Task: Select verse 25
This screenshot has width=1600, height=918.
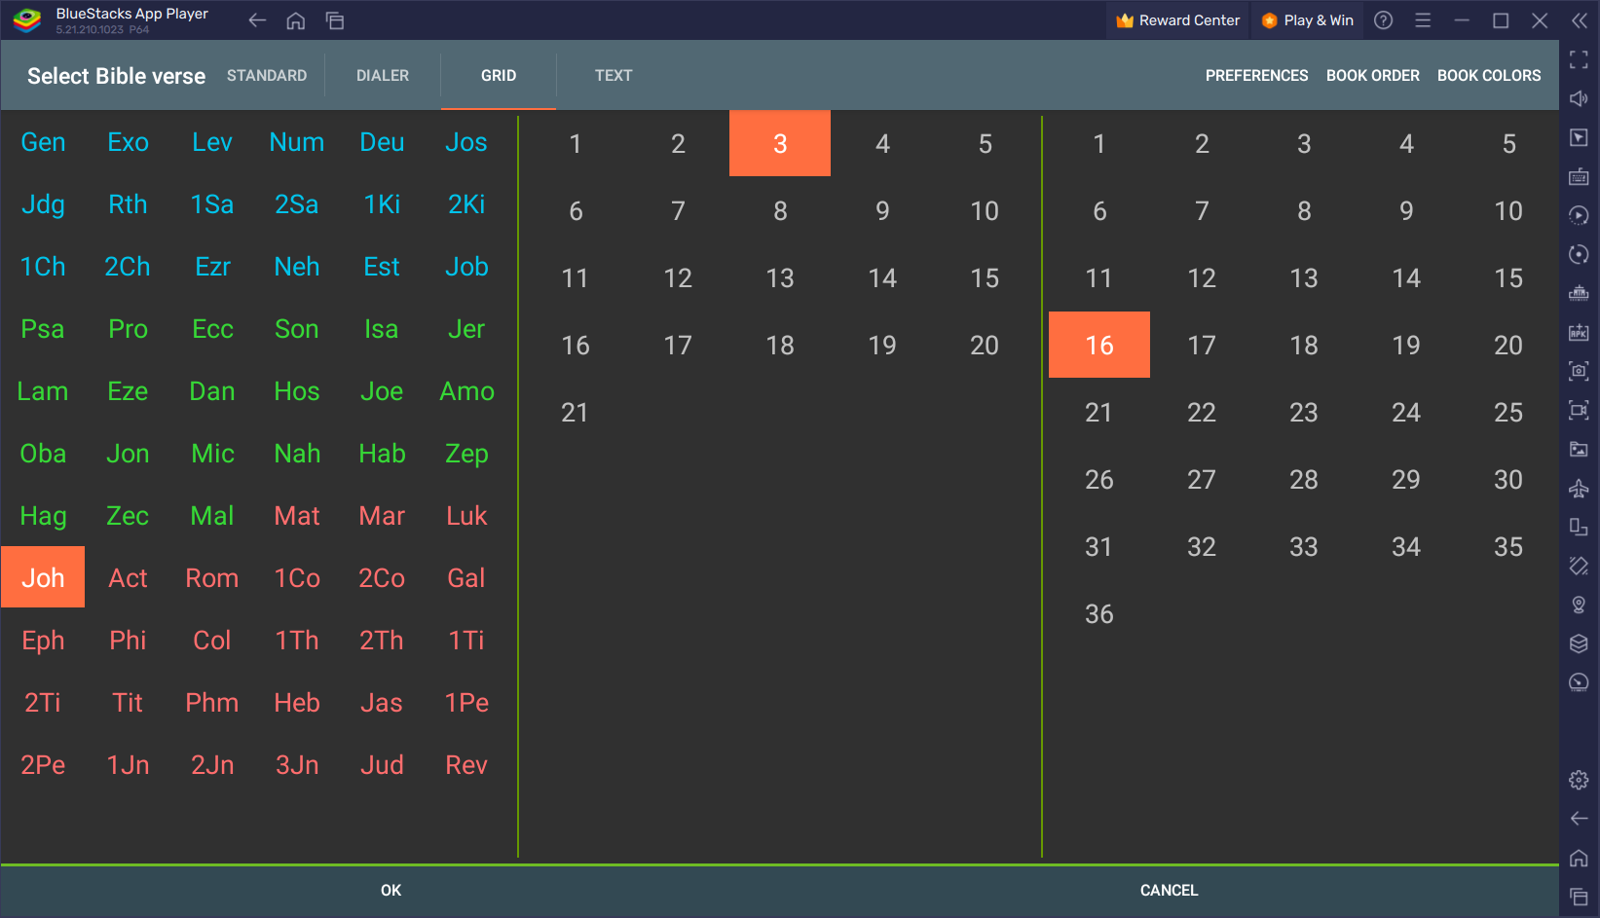Action: click(x=1508, y=413)
